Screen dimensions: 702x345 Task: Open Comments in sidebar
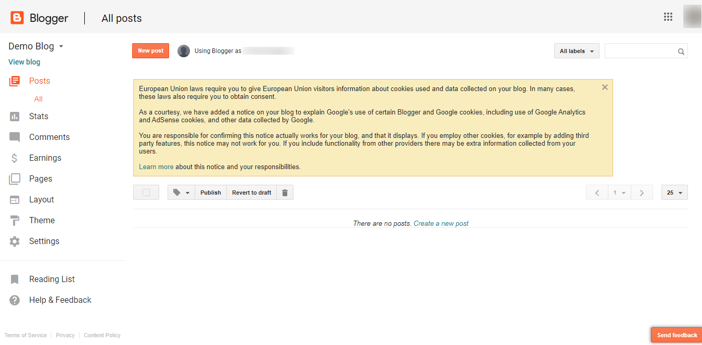pos(49,137)
